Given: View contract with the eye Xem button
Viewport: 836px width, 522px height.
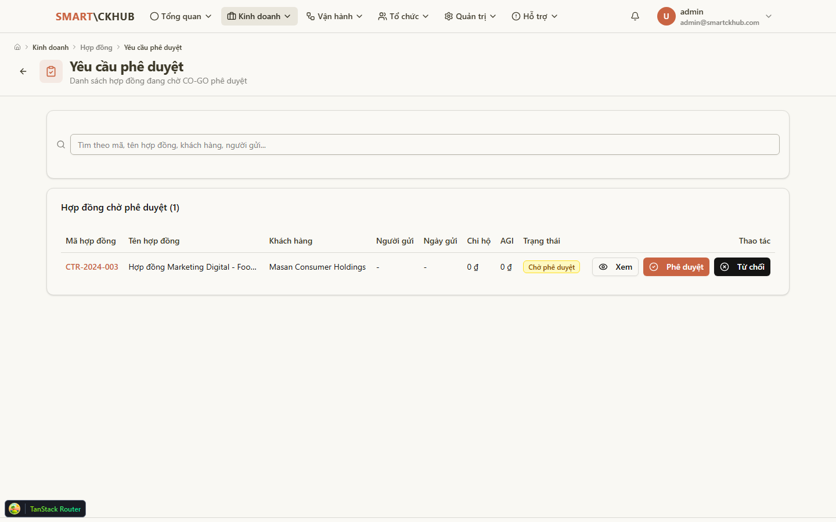Looking at the screenshot, I should [x=615, y=267].
